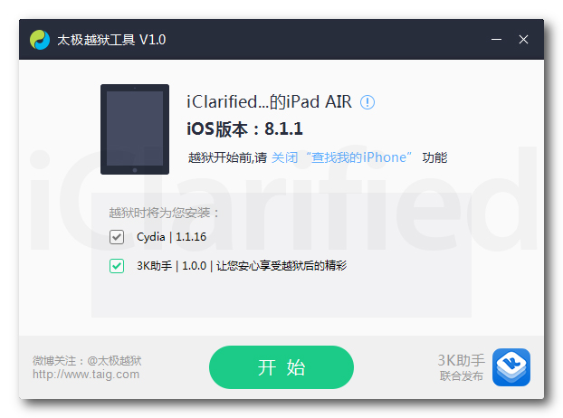
Task: Select the iPad device image
Action: pos(135,129)
